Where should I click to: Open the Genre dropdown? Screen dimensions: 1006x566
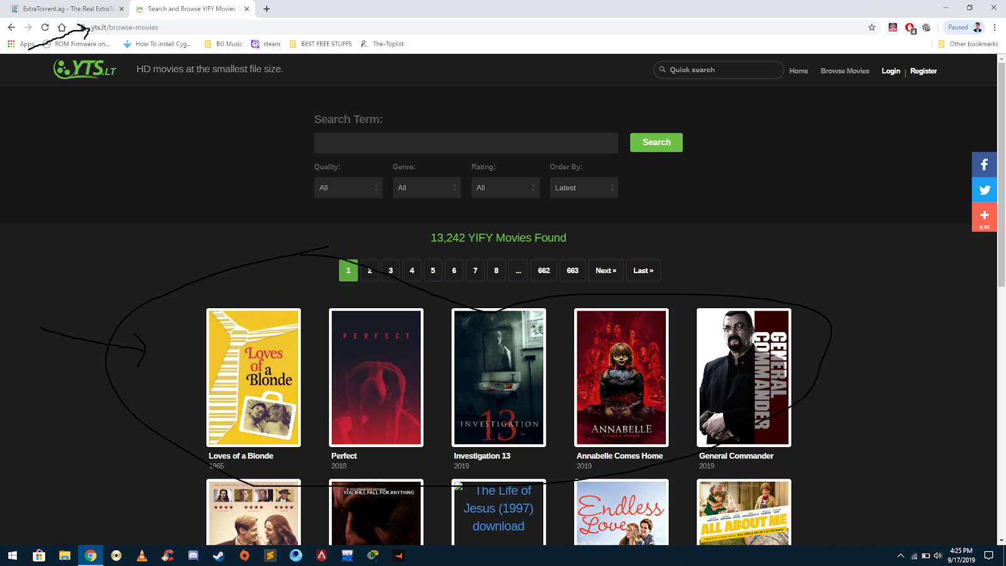[426, 187]
